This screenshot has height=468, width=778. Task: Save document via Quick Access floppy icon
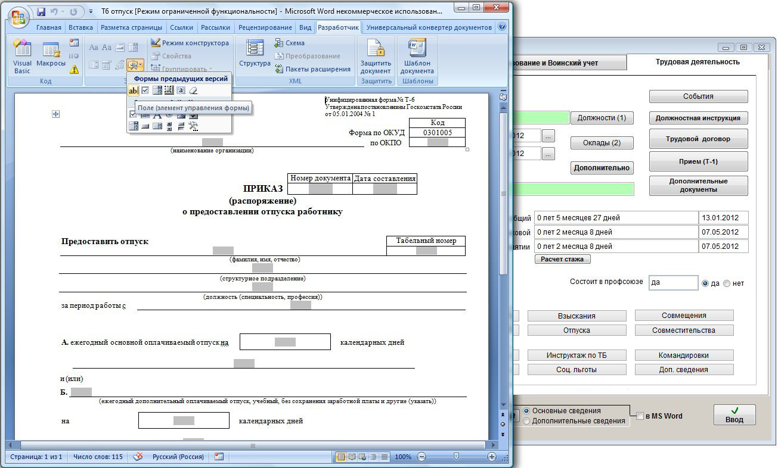[x=41, y=11]
